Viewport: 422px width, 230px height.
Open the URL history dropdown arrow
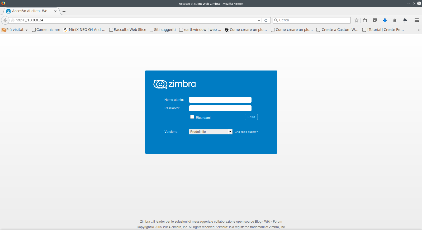(x=259, y=21)
